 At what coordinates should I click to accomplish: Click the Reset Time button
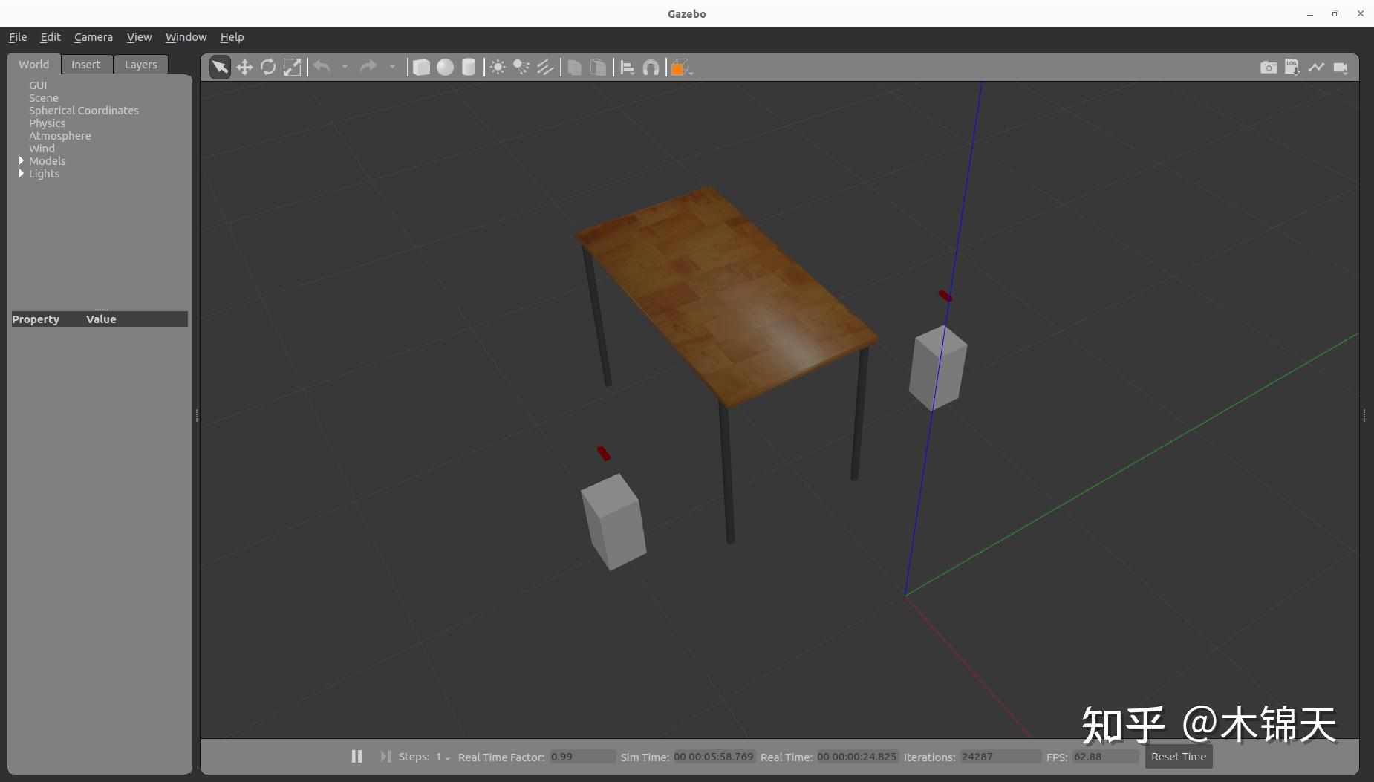[1178, 756]
